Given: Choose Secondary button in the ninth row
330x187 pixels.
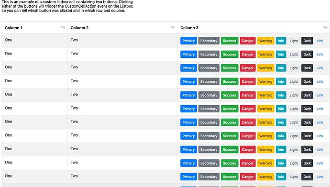Looking at the screenshot, I should pos(209,150).
